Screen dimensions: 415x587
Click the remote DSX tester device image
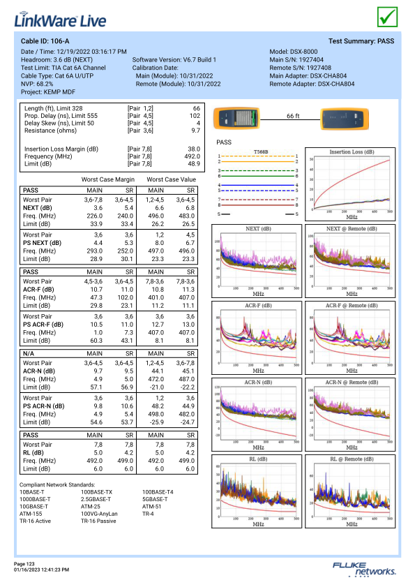345,118
